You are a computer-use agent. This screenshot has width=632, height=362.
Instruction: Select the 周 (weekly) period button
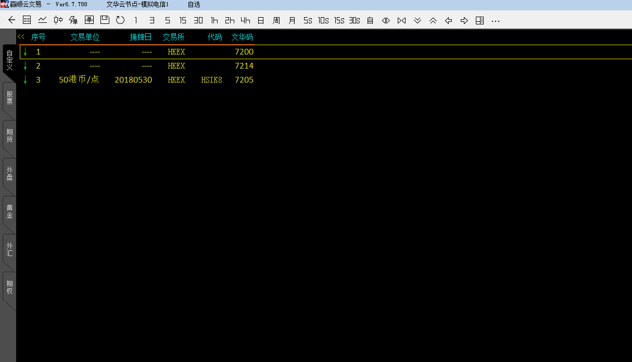click(276, 20)
